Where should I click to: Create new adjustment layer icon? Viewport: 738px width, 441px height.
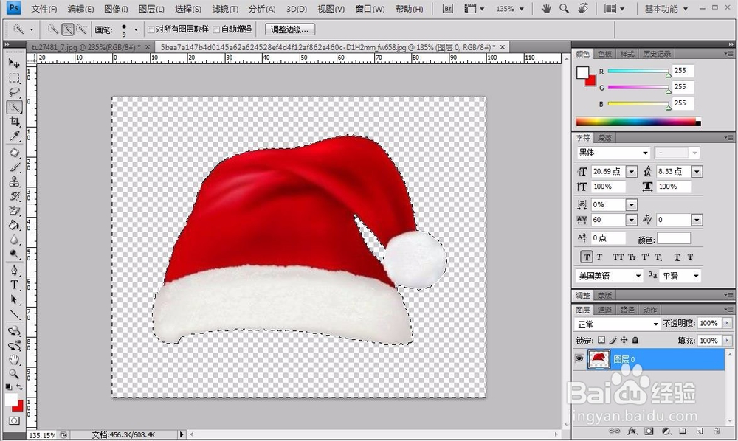coord(666,431)
